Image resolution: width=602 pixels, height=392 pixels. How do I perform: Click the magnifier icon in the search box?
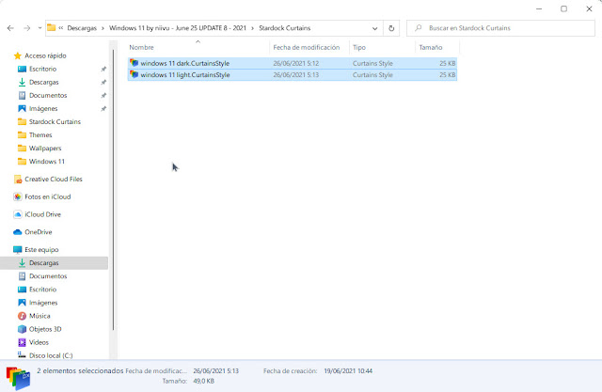[418, 28]
